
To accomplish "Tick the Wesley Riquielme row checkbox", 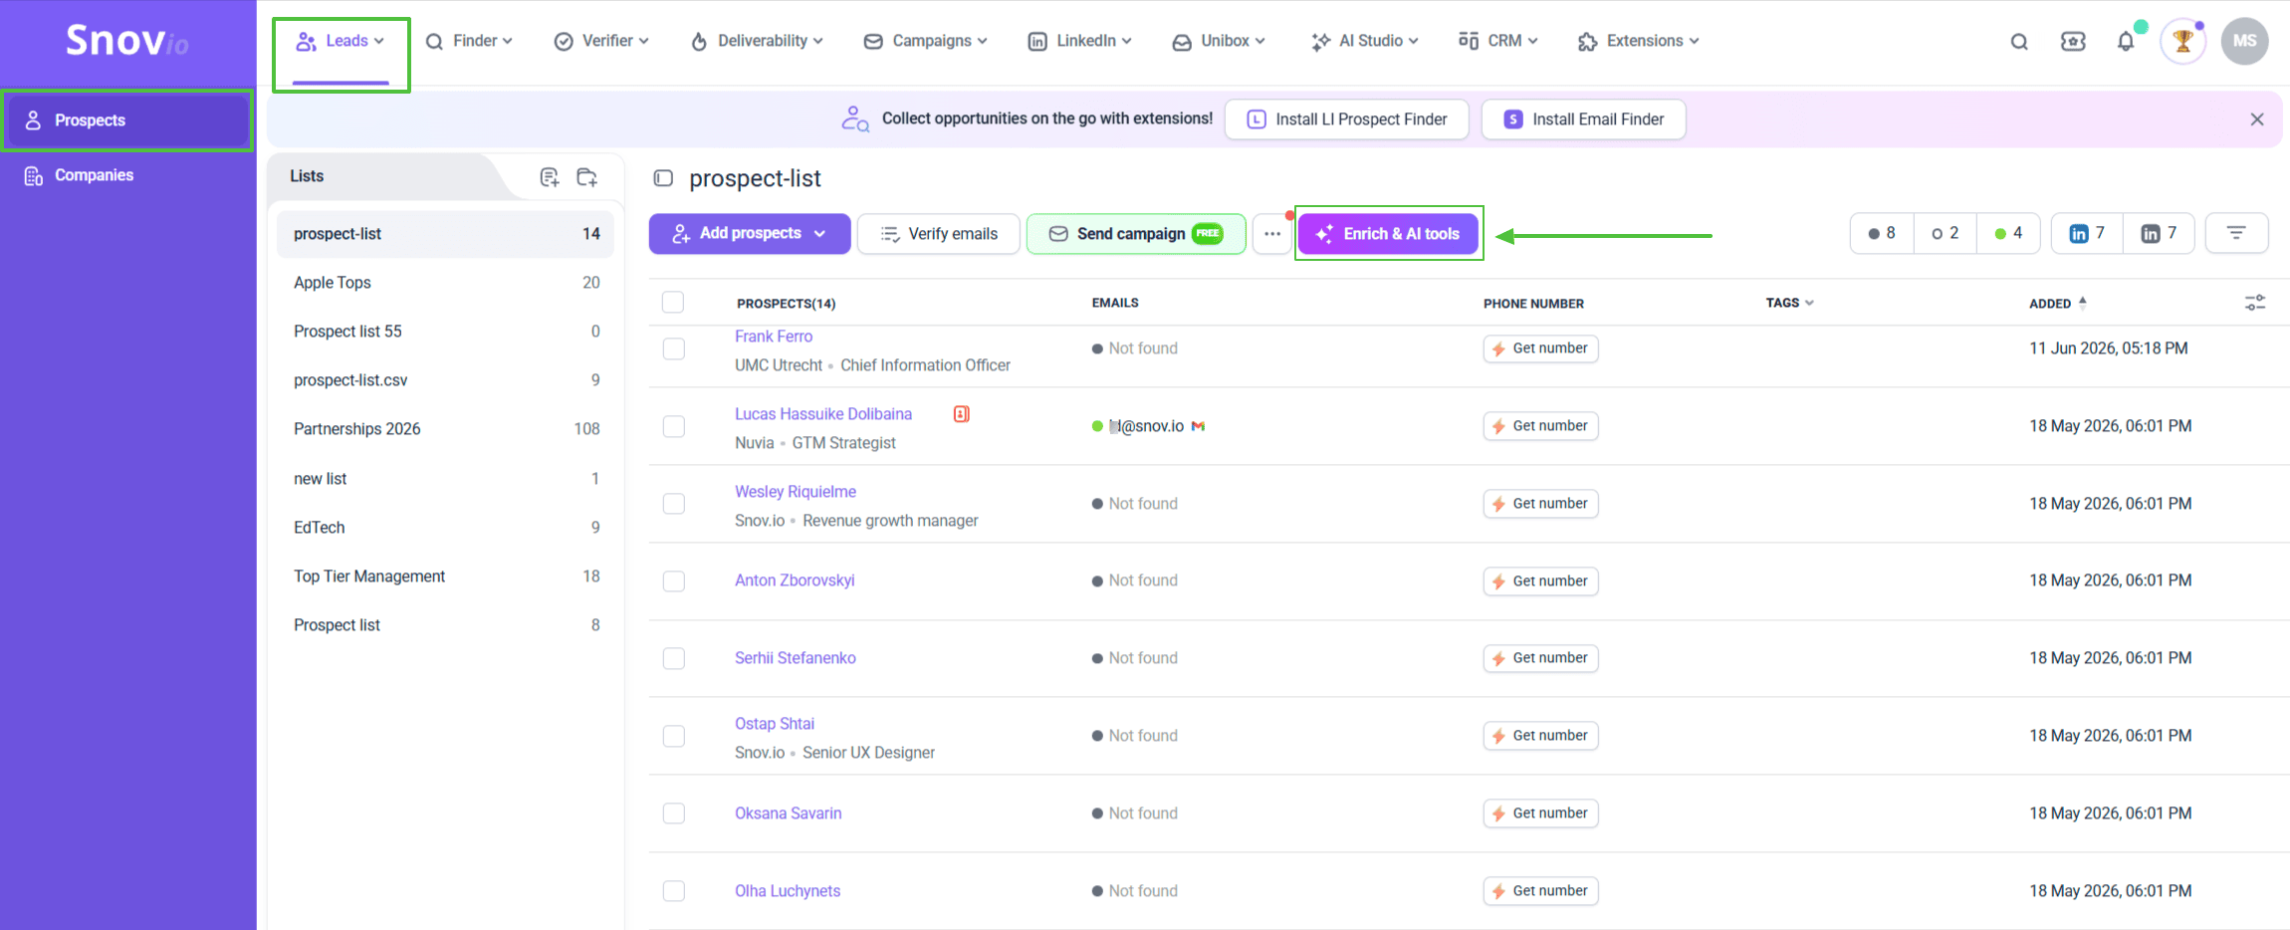I will pyautogui.click(x=674, y=504).
